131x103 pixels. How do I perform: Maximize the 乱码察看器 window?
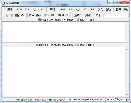[x=116, y=2]
